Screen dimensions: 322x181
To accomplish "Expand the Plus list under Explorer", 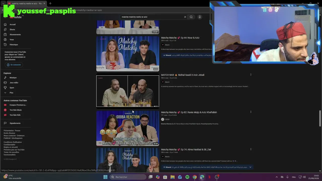I will click(x=11, y=93).
